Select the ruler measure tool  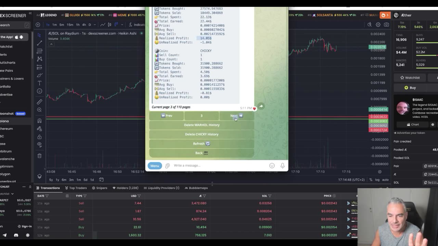click(x=39, y=102)
